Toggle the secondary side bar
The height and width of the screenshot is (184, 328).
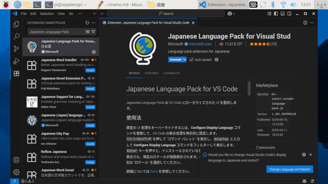[289, 14]
